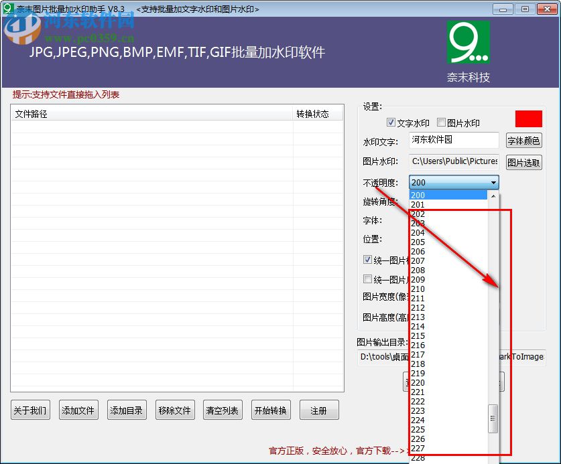561x464 pixels.
Task: Check the 统一图片高度 unified height option
Action: [367, 279]
